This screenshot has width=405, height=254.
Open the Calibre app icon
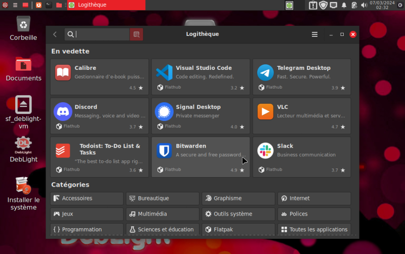pos(63,73)
